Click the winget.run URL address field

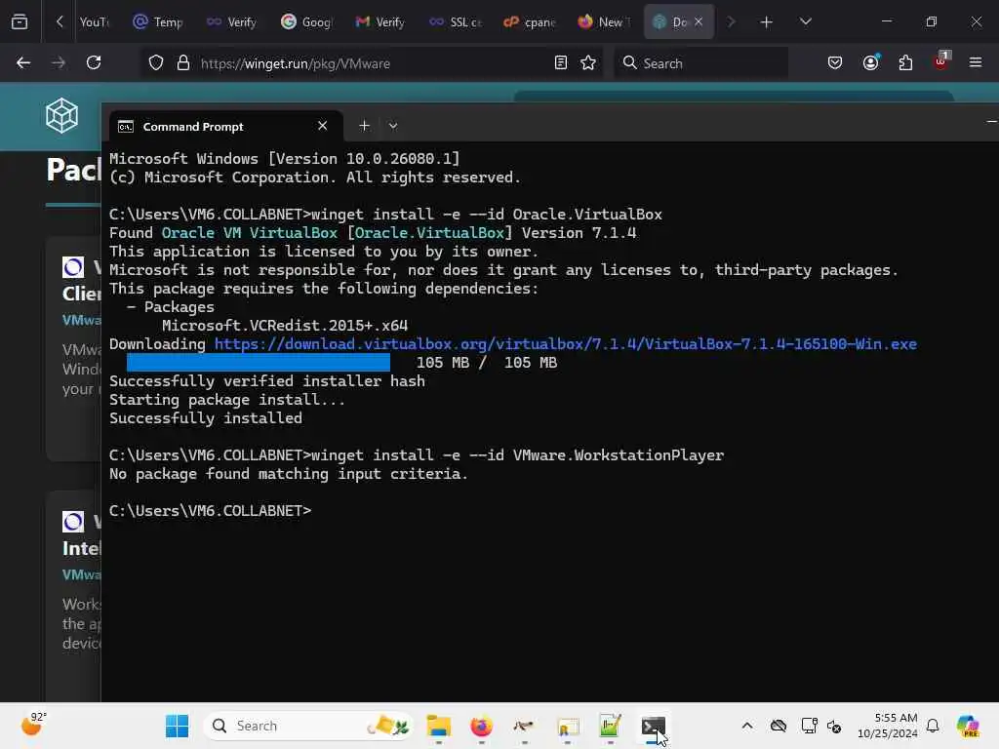coord(373,63)
